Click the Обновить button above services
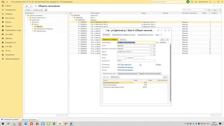The width and height of the screenshot is (224, 126). (115, 77)
